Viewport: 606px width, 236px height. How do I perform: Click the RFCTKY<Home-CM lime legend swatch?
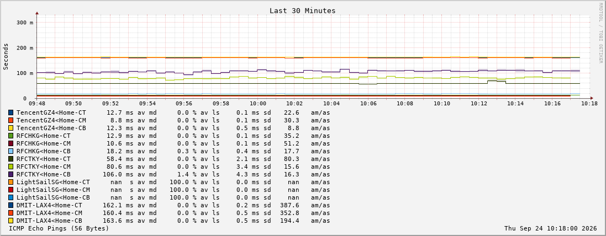pos(11,167)
